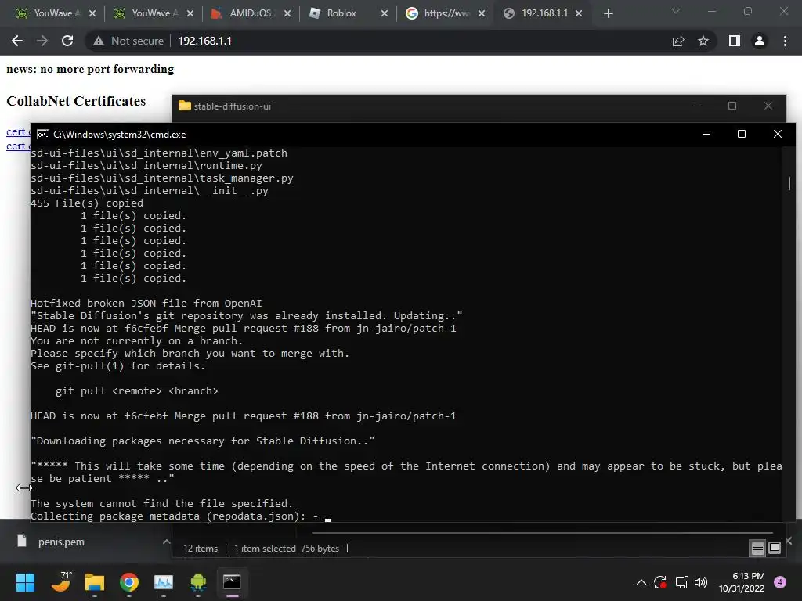Click cmd.exe title bar icon
802x601 pixels.
tap(43, 135)
